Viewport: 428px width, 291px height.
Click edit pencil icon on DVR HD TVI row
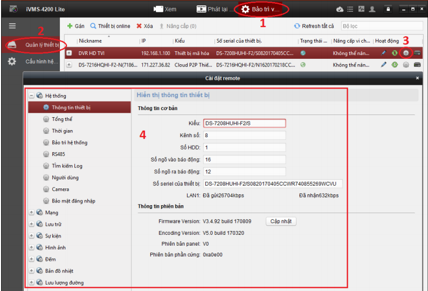click(x=384, y=53)
